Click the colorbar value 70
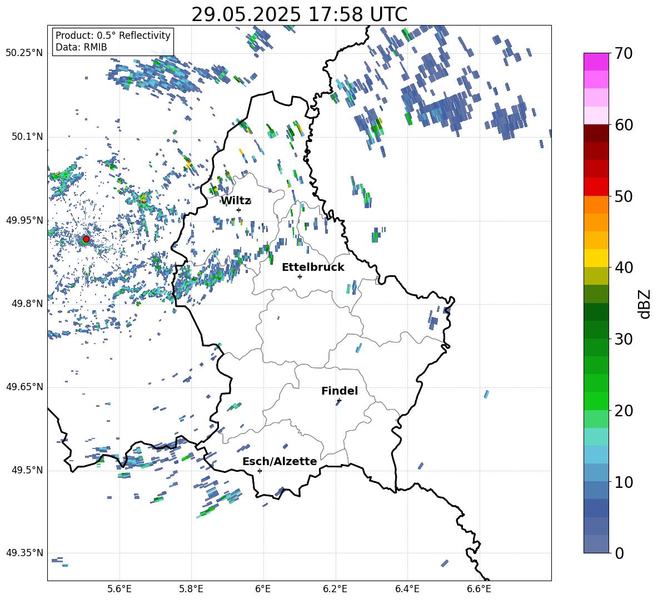This screenshot has height=600, width=658. pos(624,53)
